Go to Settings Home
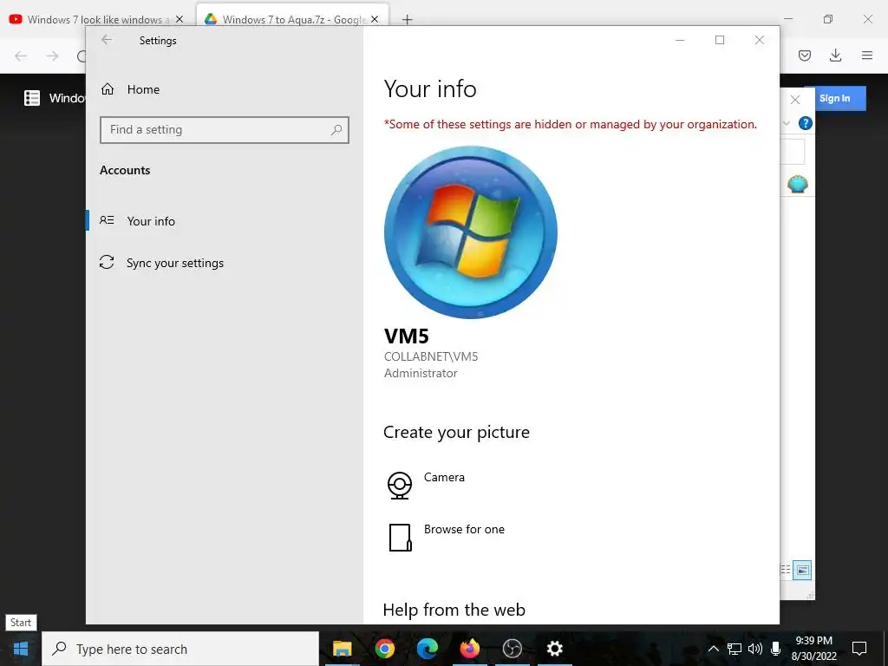Image resolution: width=888 pixels, height=666 pixels. pyautogui.click(x=130, y=89)
